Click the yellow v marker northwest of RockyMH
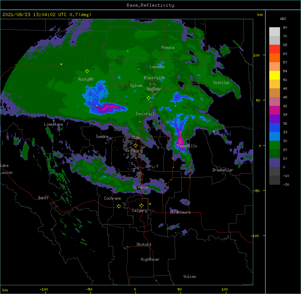The image size is (301, 294). click(61, 64)
